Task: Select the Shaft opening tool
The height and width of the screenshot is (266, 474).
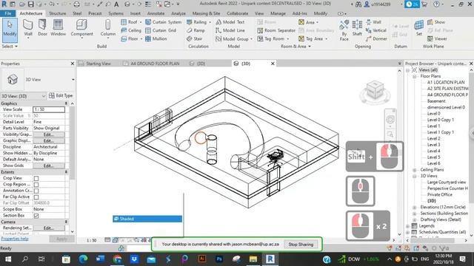Action: tap(357, 28)
